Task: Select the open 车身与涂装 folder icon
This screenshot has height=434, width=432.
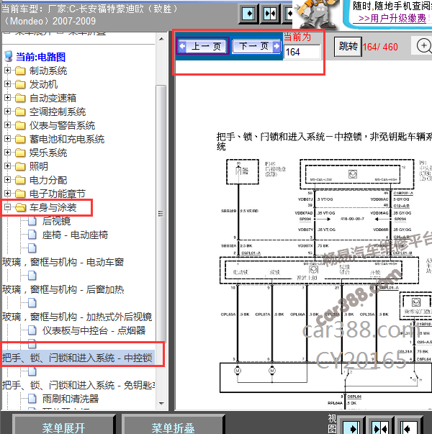Action: (20, 207)
